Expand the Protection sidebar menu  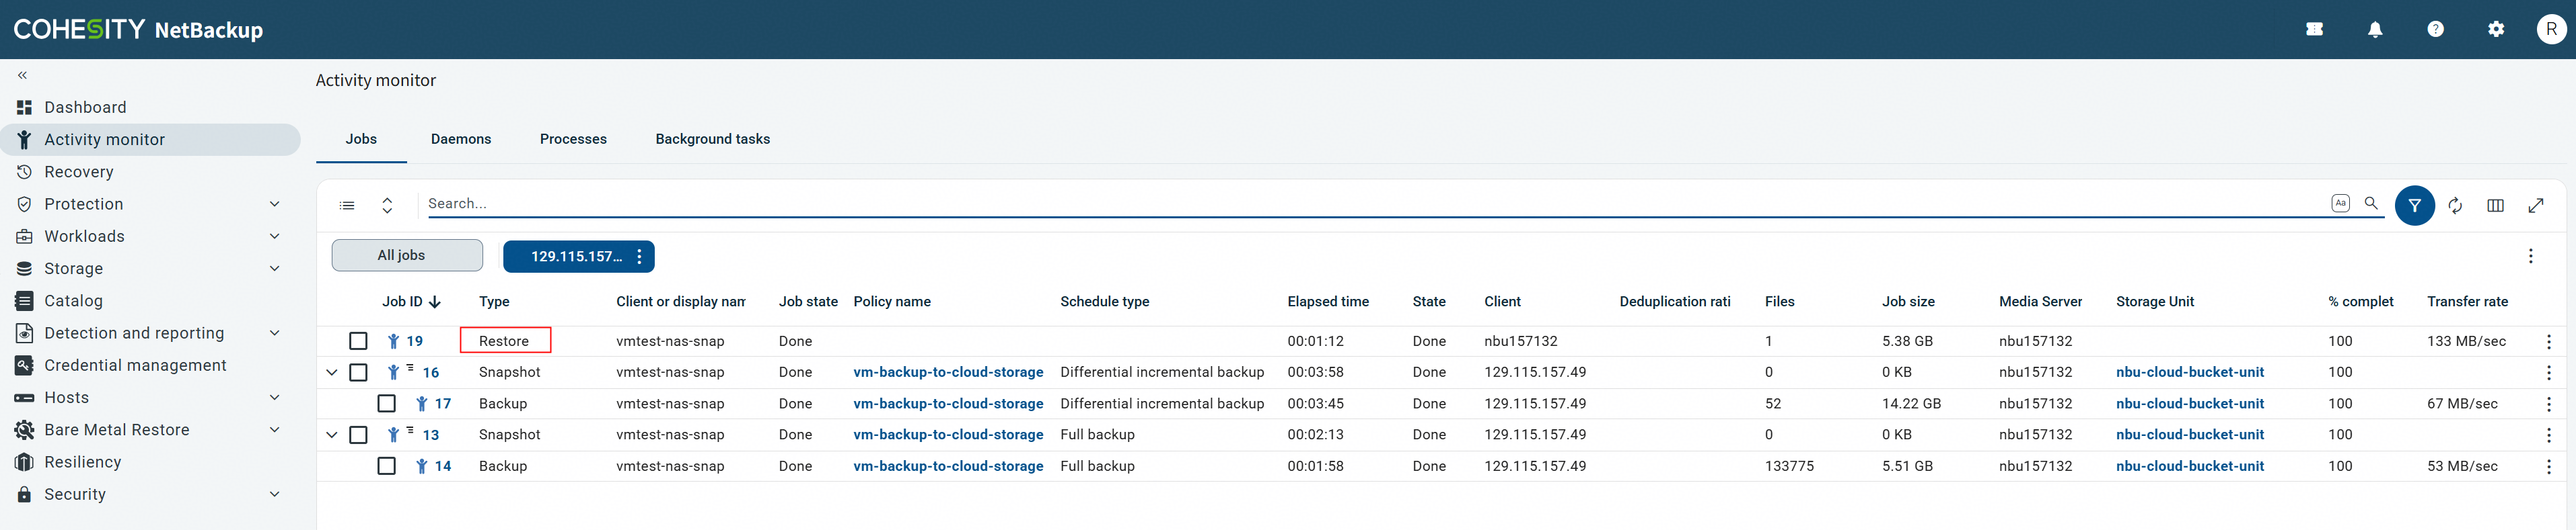[x=274, y=204]
